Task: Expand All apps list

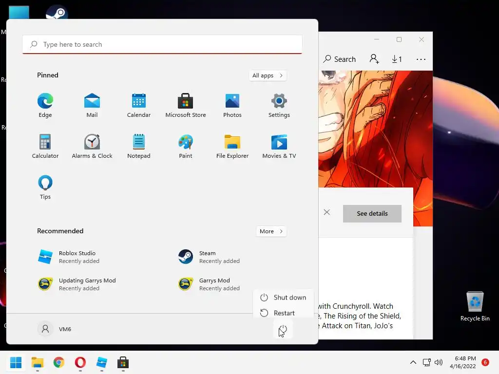Action: [268, 75]
